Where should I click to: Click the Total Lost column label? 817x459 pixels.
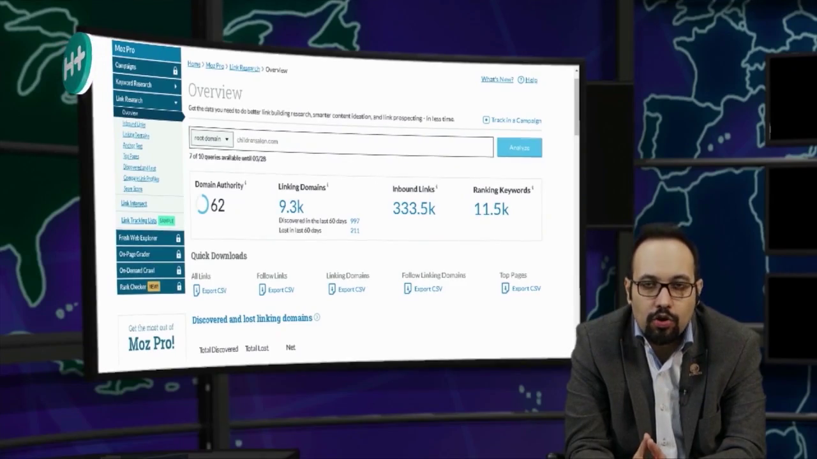257,348
